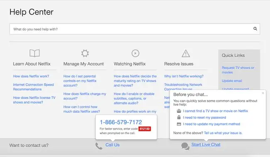
Task: Click the chat bubbles icon
Action: pyautogui.click(x=185, y=146)
